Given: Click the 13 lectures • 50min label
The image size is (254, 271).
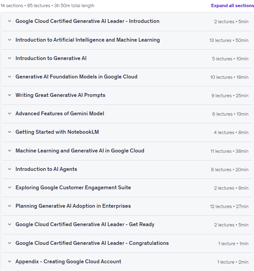Looking at the screenshot, I should 229,40.
